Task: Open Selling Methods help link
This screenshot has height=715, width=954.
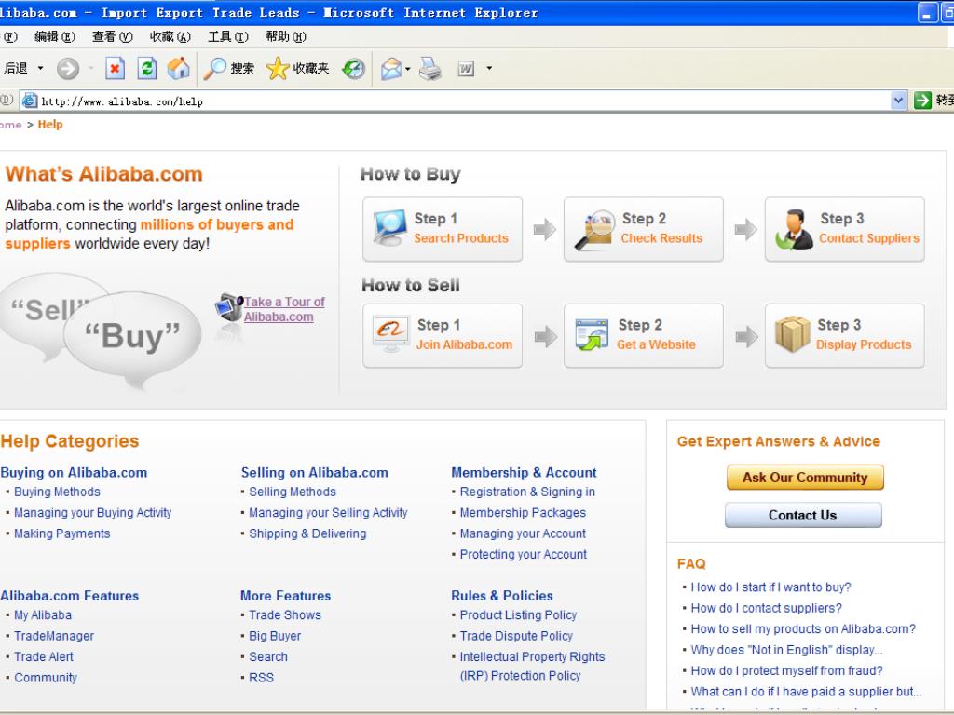Action: click(x=292, y=492)
